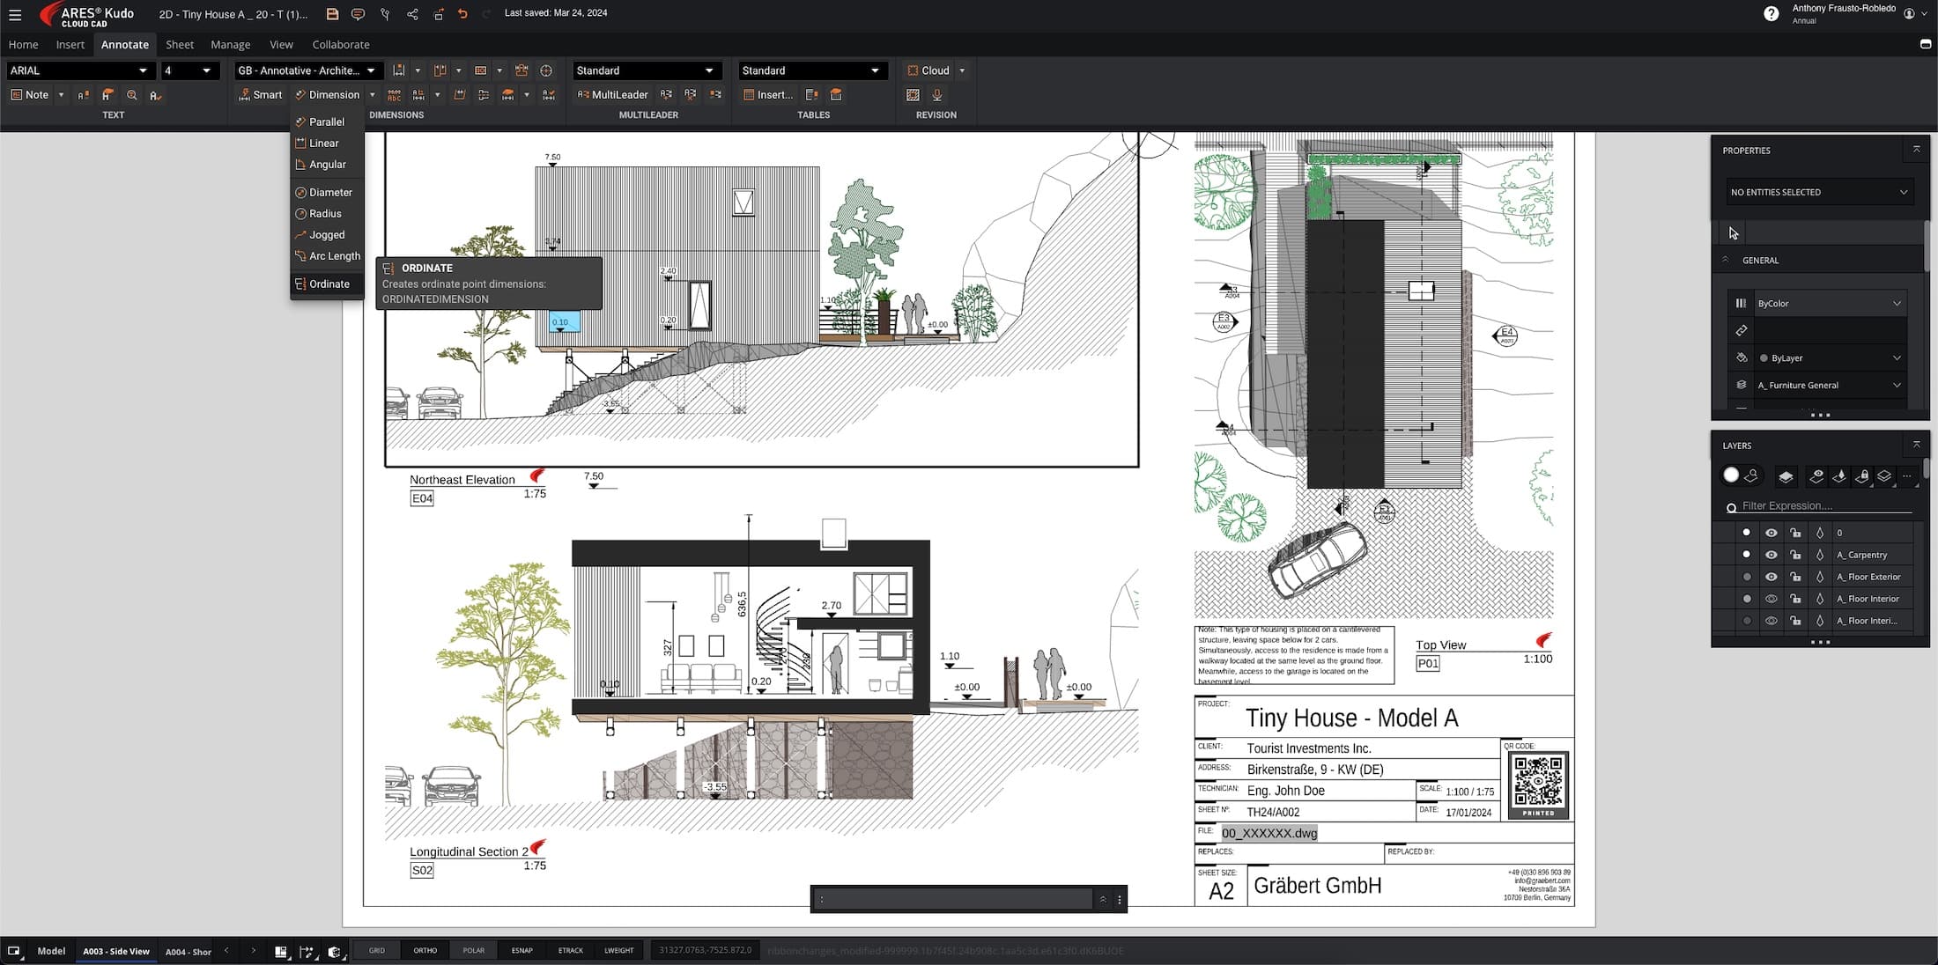Click the layer Filter Expression field
This screenshot has height=965, width=1938.
pos(1823,506)
